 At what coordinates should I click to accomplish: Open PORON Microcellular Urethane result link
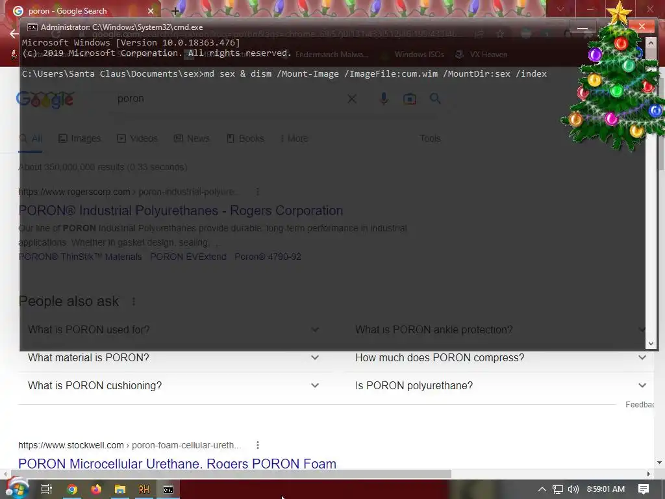pyautogui.click(x=177, y=463)
